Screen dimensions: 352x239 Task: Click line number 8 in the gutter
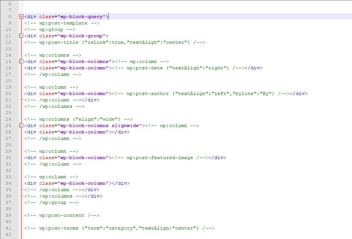10,16
